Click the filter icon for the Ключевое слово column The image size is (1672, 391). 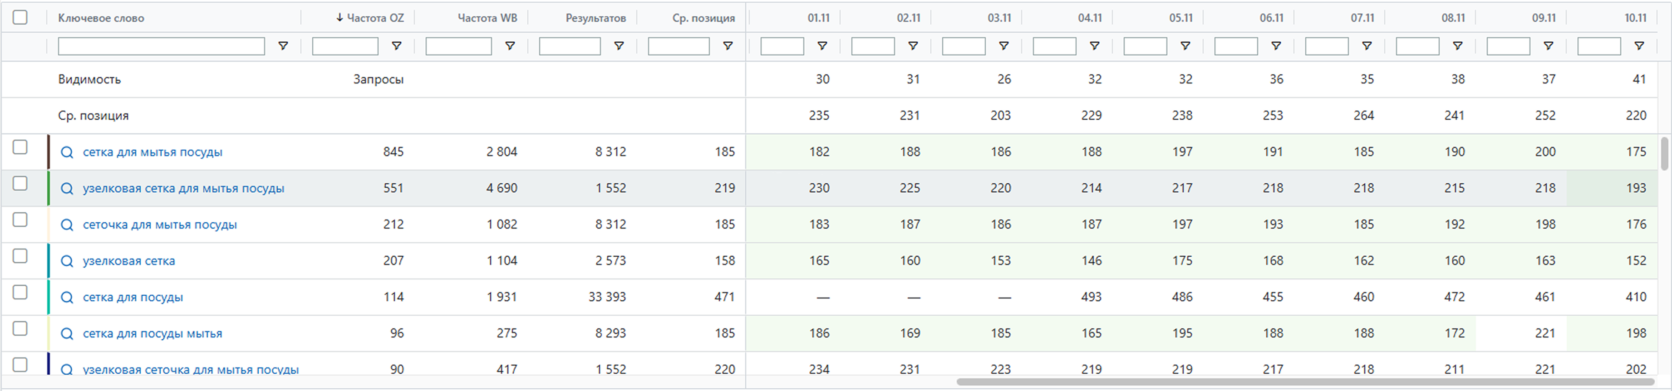(283, 46)
